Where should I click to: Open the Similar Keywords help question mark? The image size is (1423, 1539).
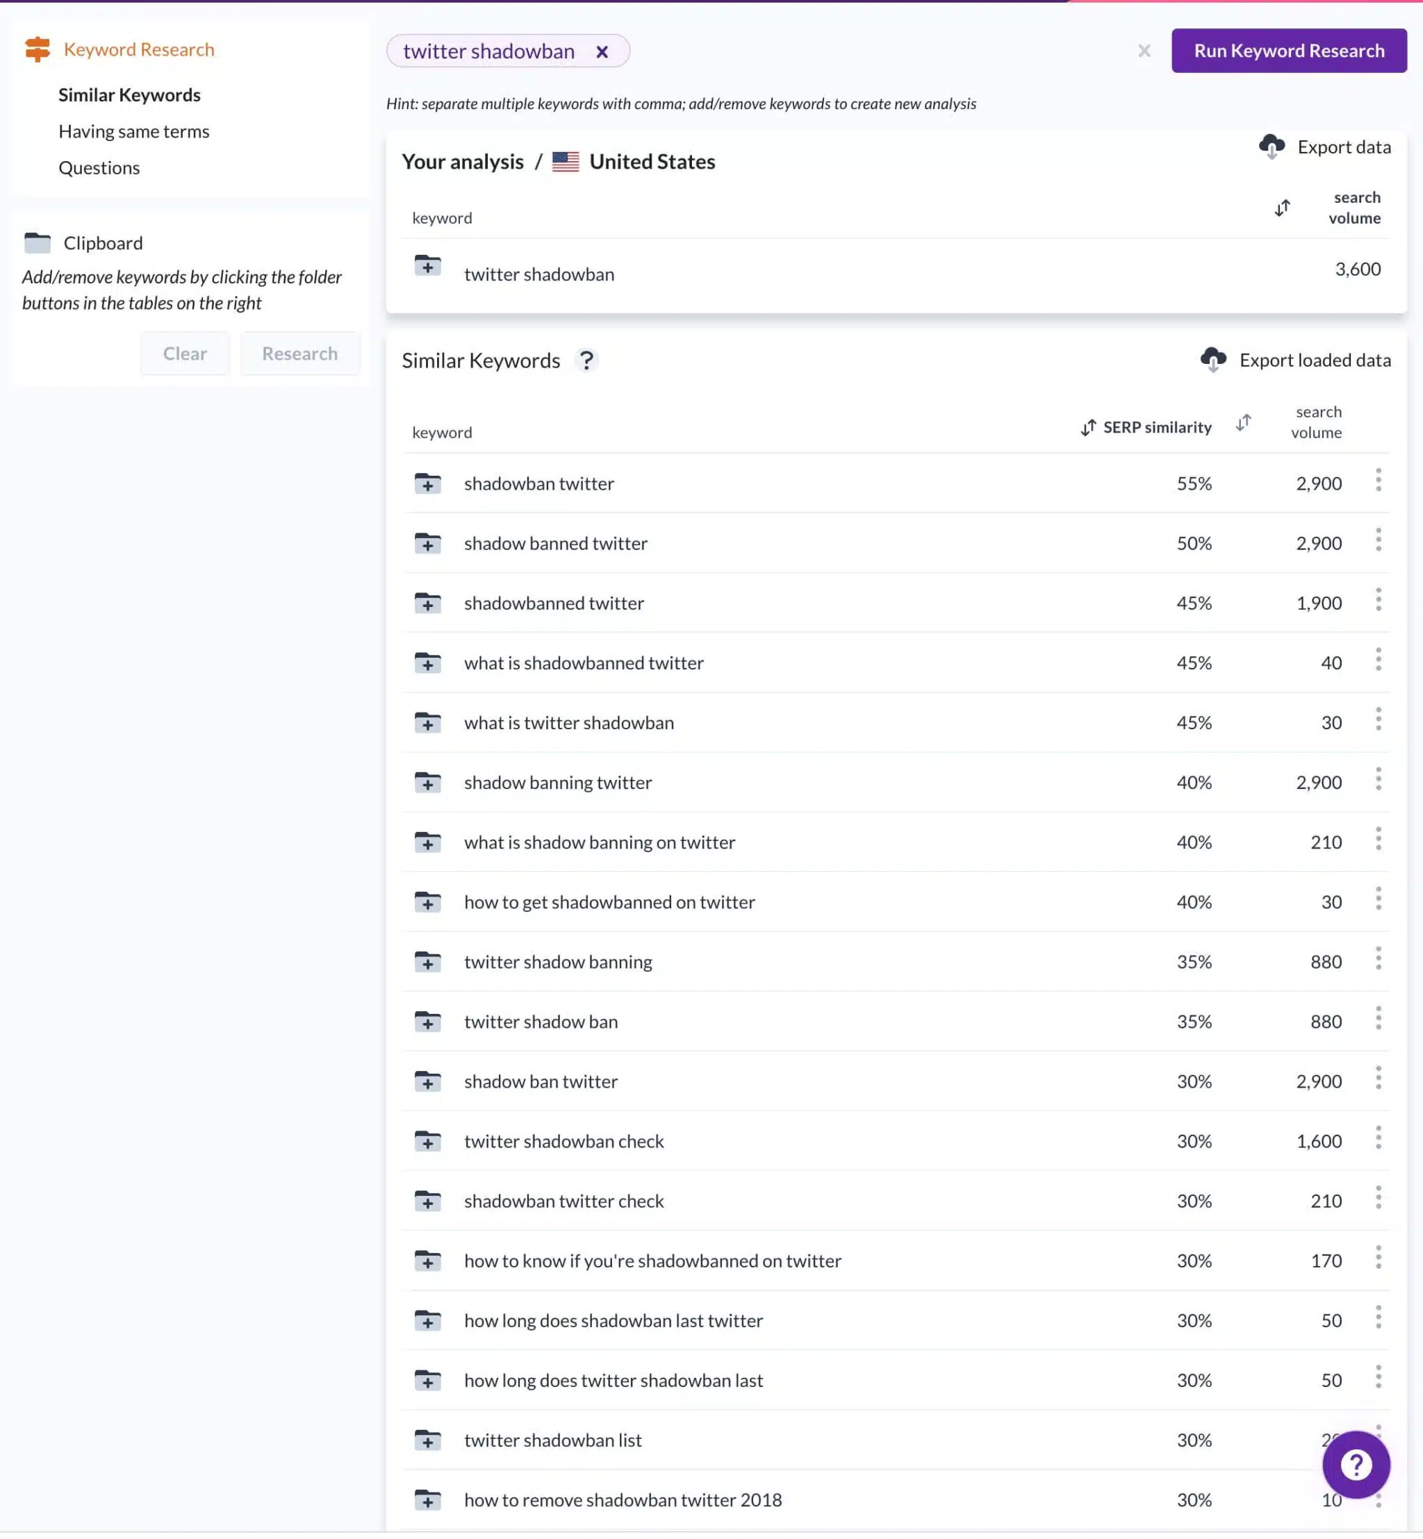pyautogui.click(x=586, y=361)
